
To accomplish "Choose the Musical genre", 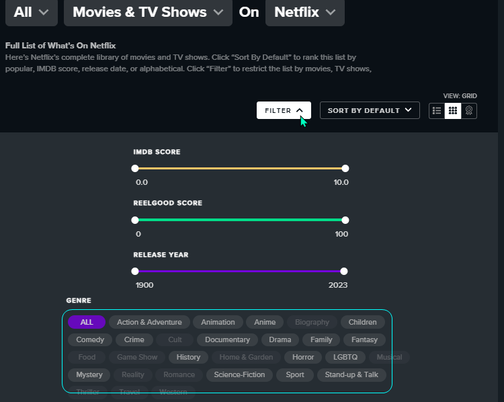I will coord(389,357).
